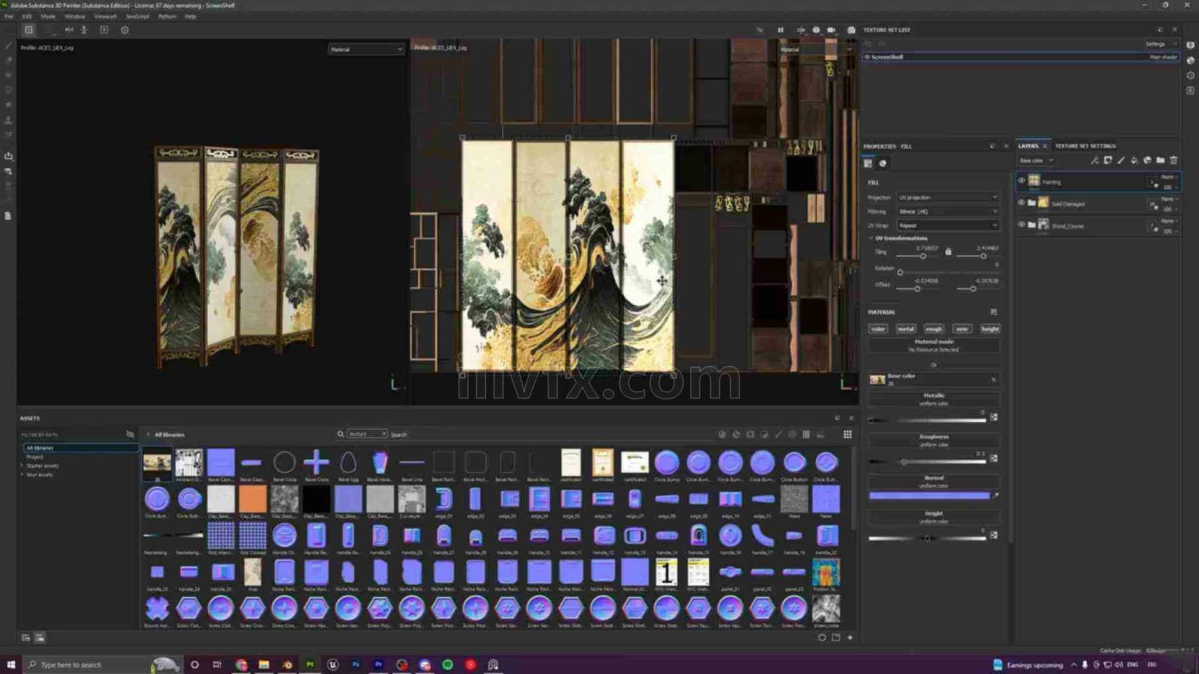The height and width of the screenshot is (674, 1199).
Task: Switch assets to grid view icon
Action: pyautogui.click(x=848, y=434)
